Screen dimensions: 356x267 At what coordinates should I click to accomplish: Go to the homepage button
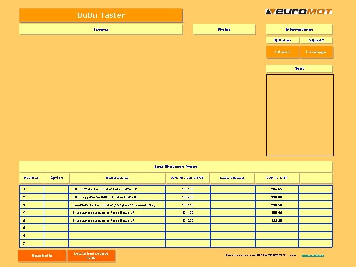[316, 52]
